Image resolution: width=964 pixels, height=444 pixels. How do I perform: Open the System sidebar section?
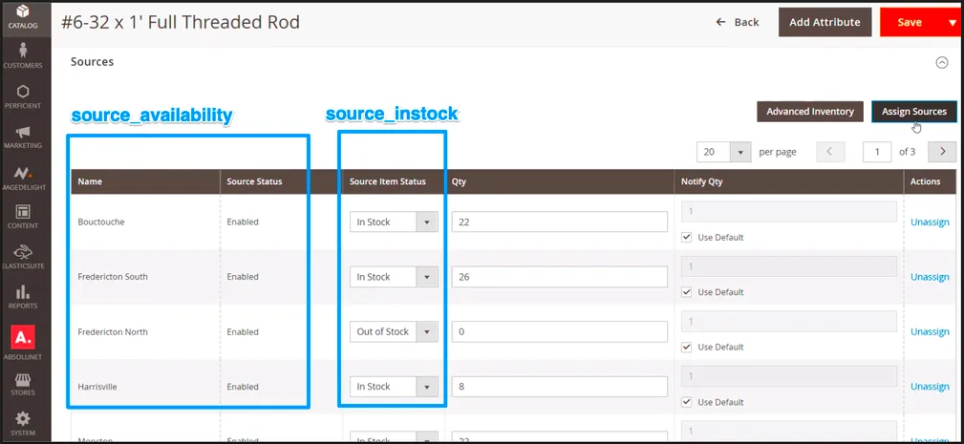pos(23,424)
